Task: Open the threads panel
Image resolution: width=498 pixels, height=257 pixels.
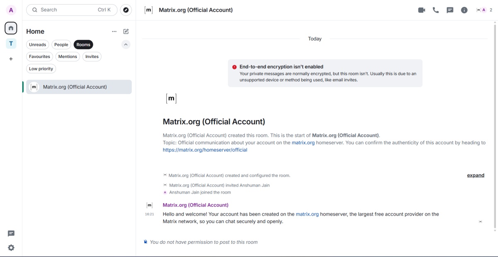Action: coord(449,10)
